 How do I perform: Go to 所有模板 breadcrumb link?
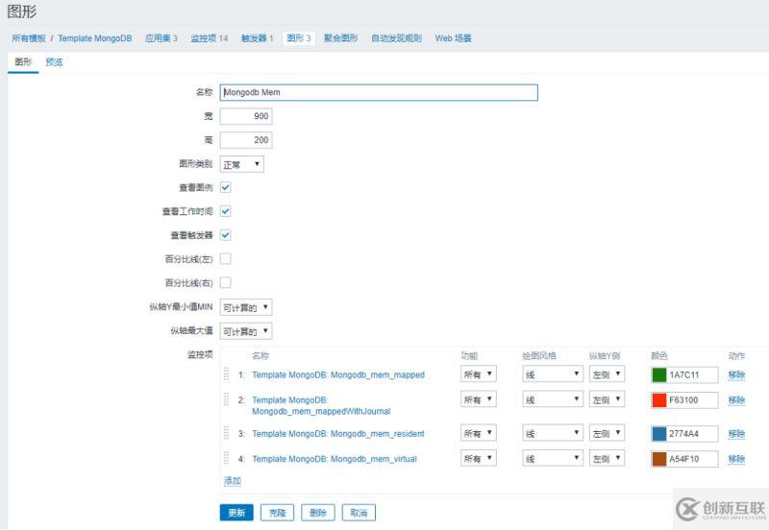coord(29,37)
